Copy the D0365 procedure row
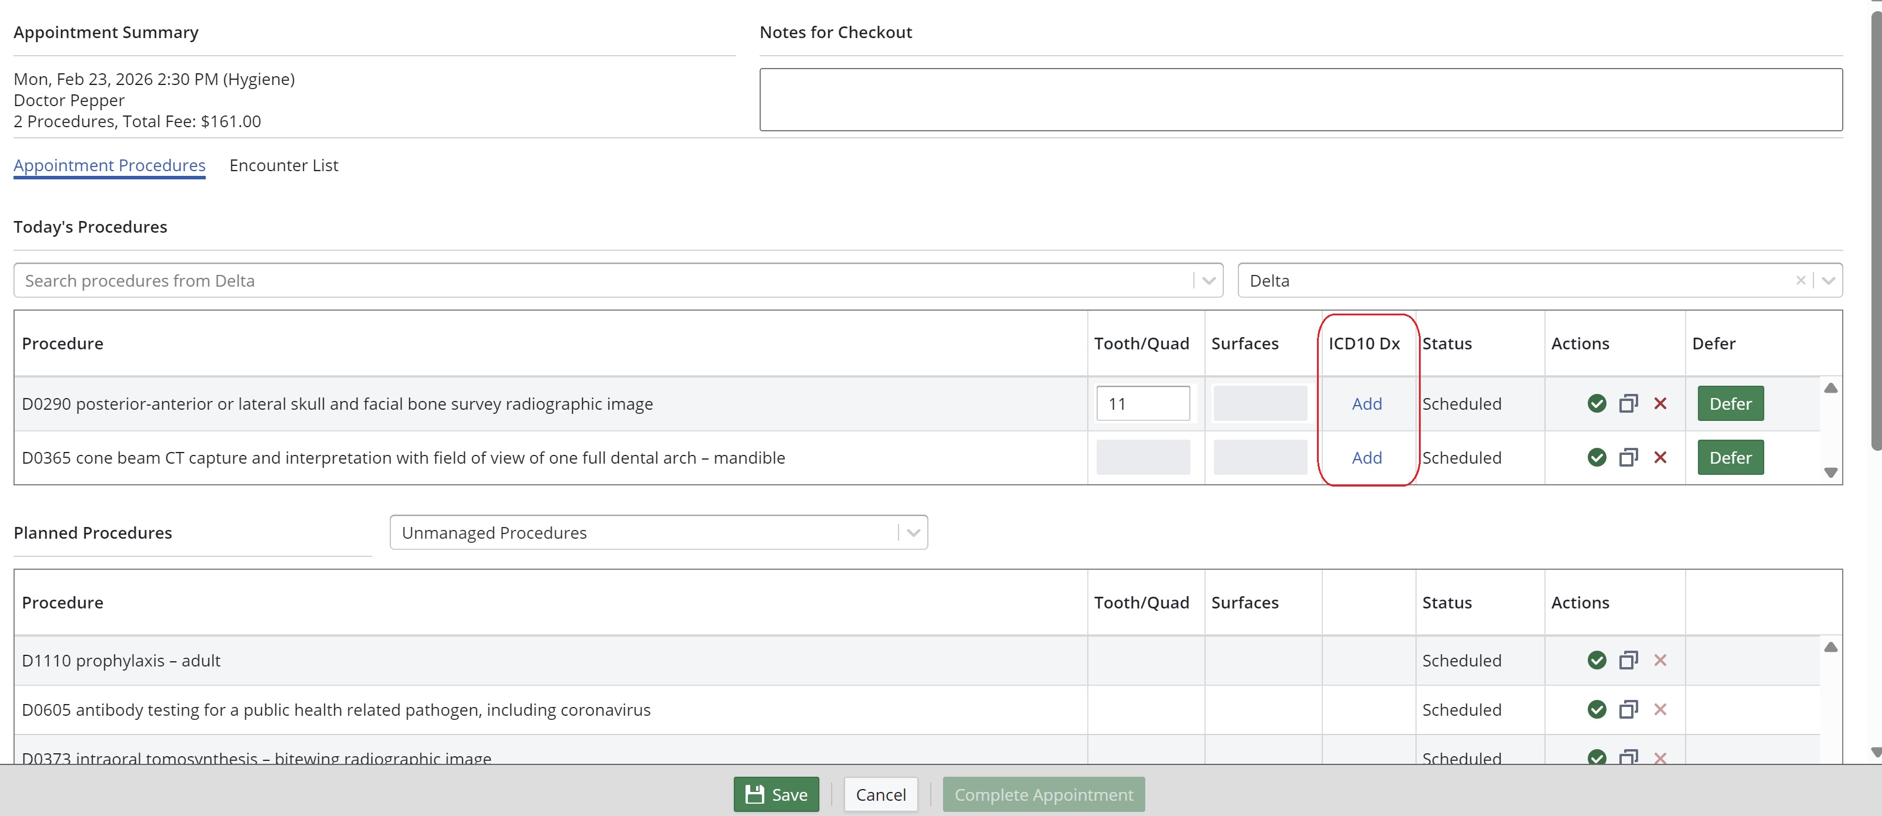Screen dimensions: 1882x816 [1628, 457]
